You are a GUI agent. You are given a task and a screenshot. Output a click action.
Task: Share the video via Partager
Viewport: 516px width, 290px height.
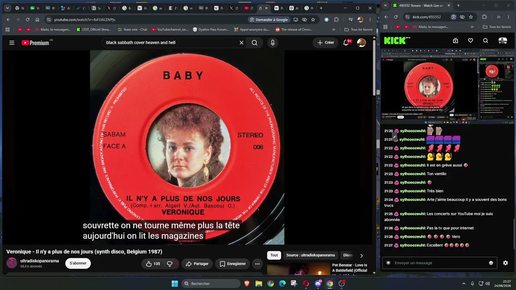[x=197, y=264]
